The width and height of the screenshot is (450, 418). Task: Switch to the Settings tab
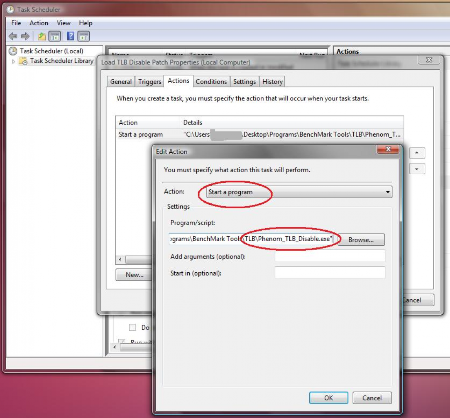pos(244,82)
